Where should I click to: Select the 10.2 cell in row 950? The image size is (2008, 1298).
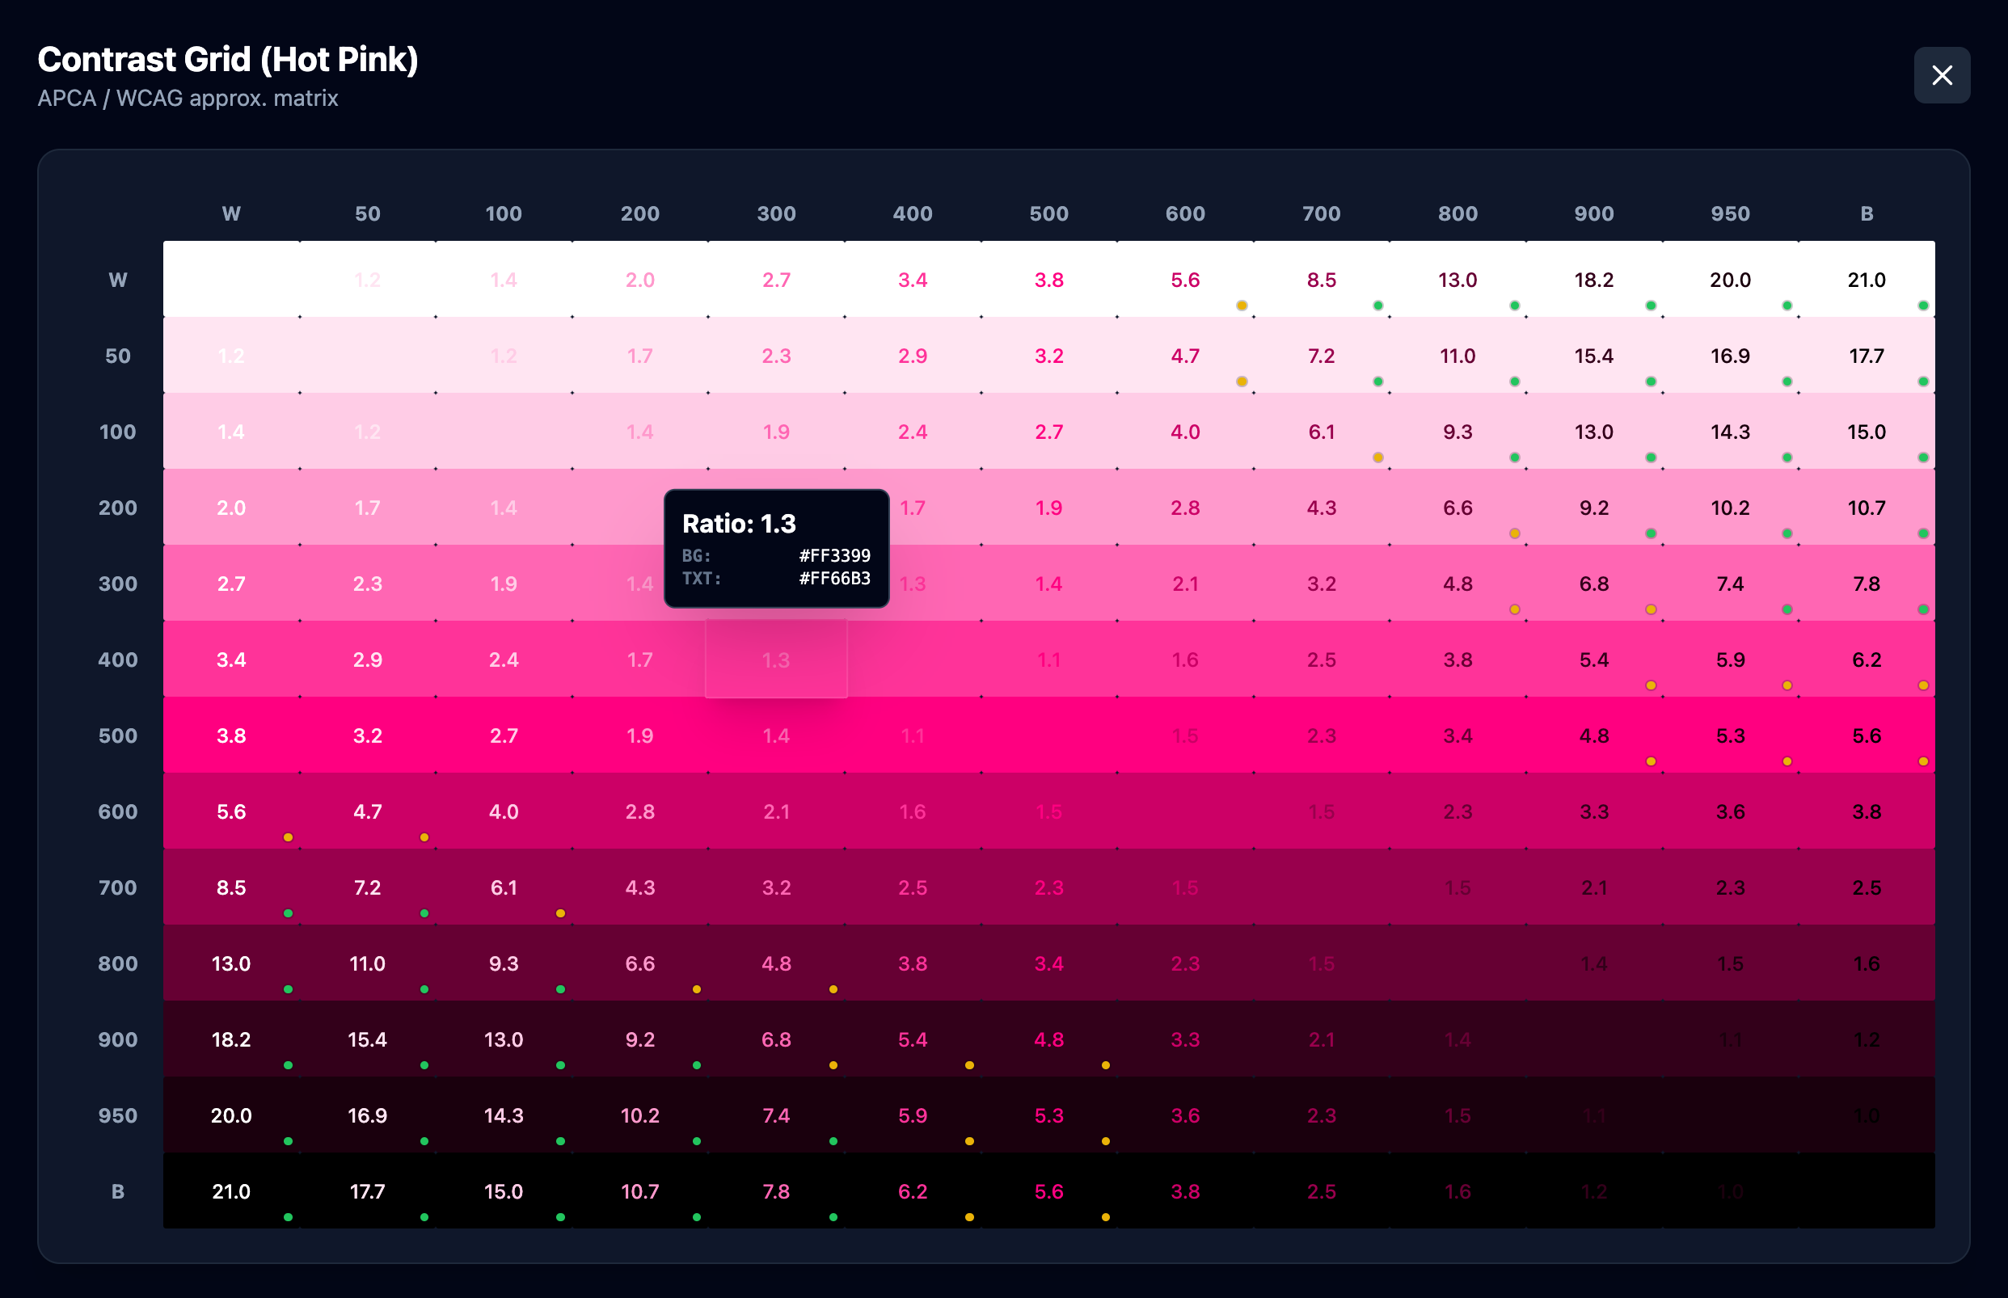tap(640, 1115)
